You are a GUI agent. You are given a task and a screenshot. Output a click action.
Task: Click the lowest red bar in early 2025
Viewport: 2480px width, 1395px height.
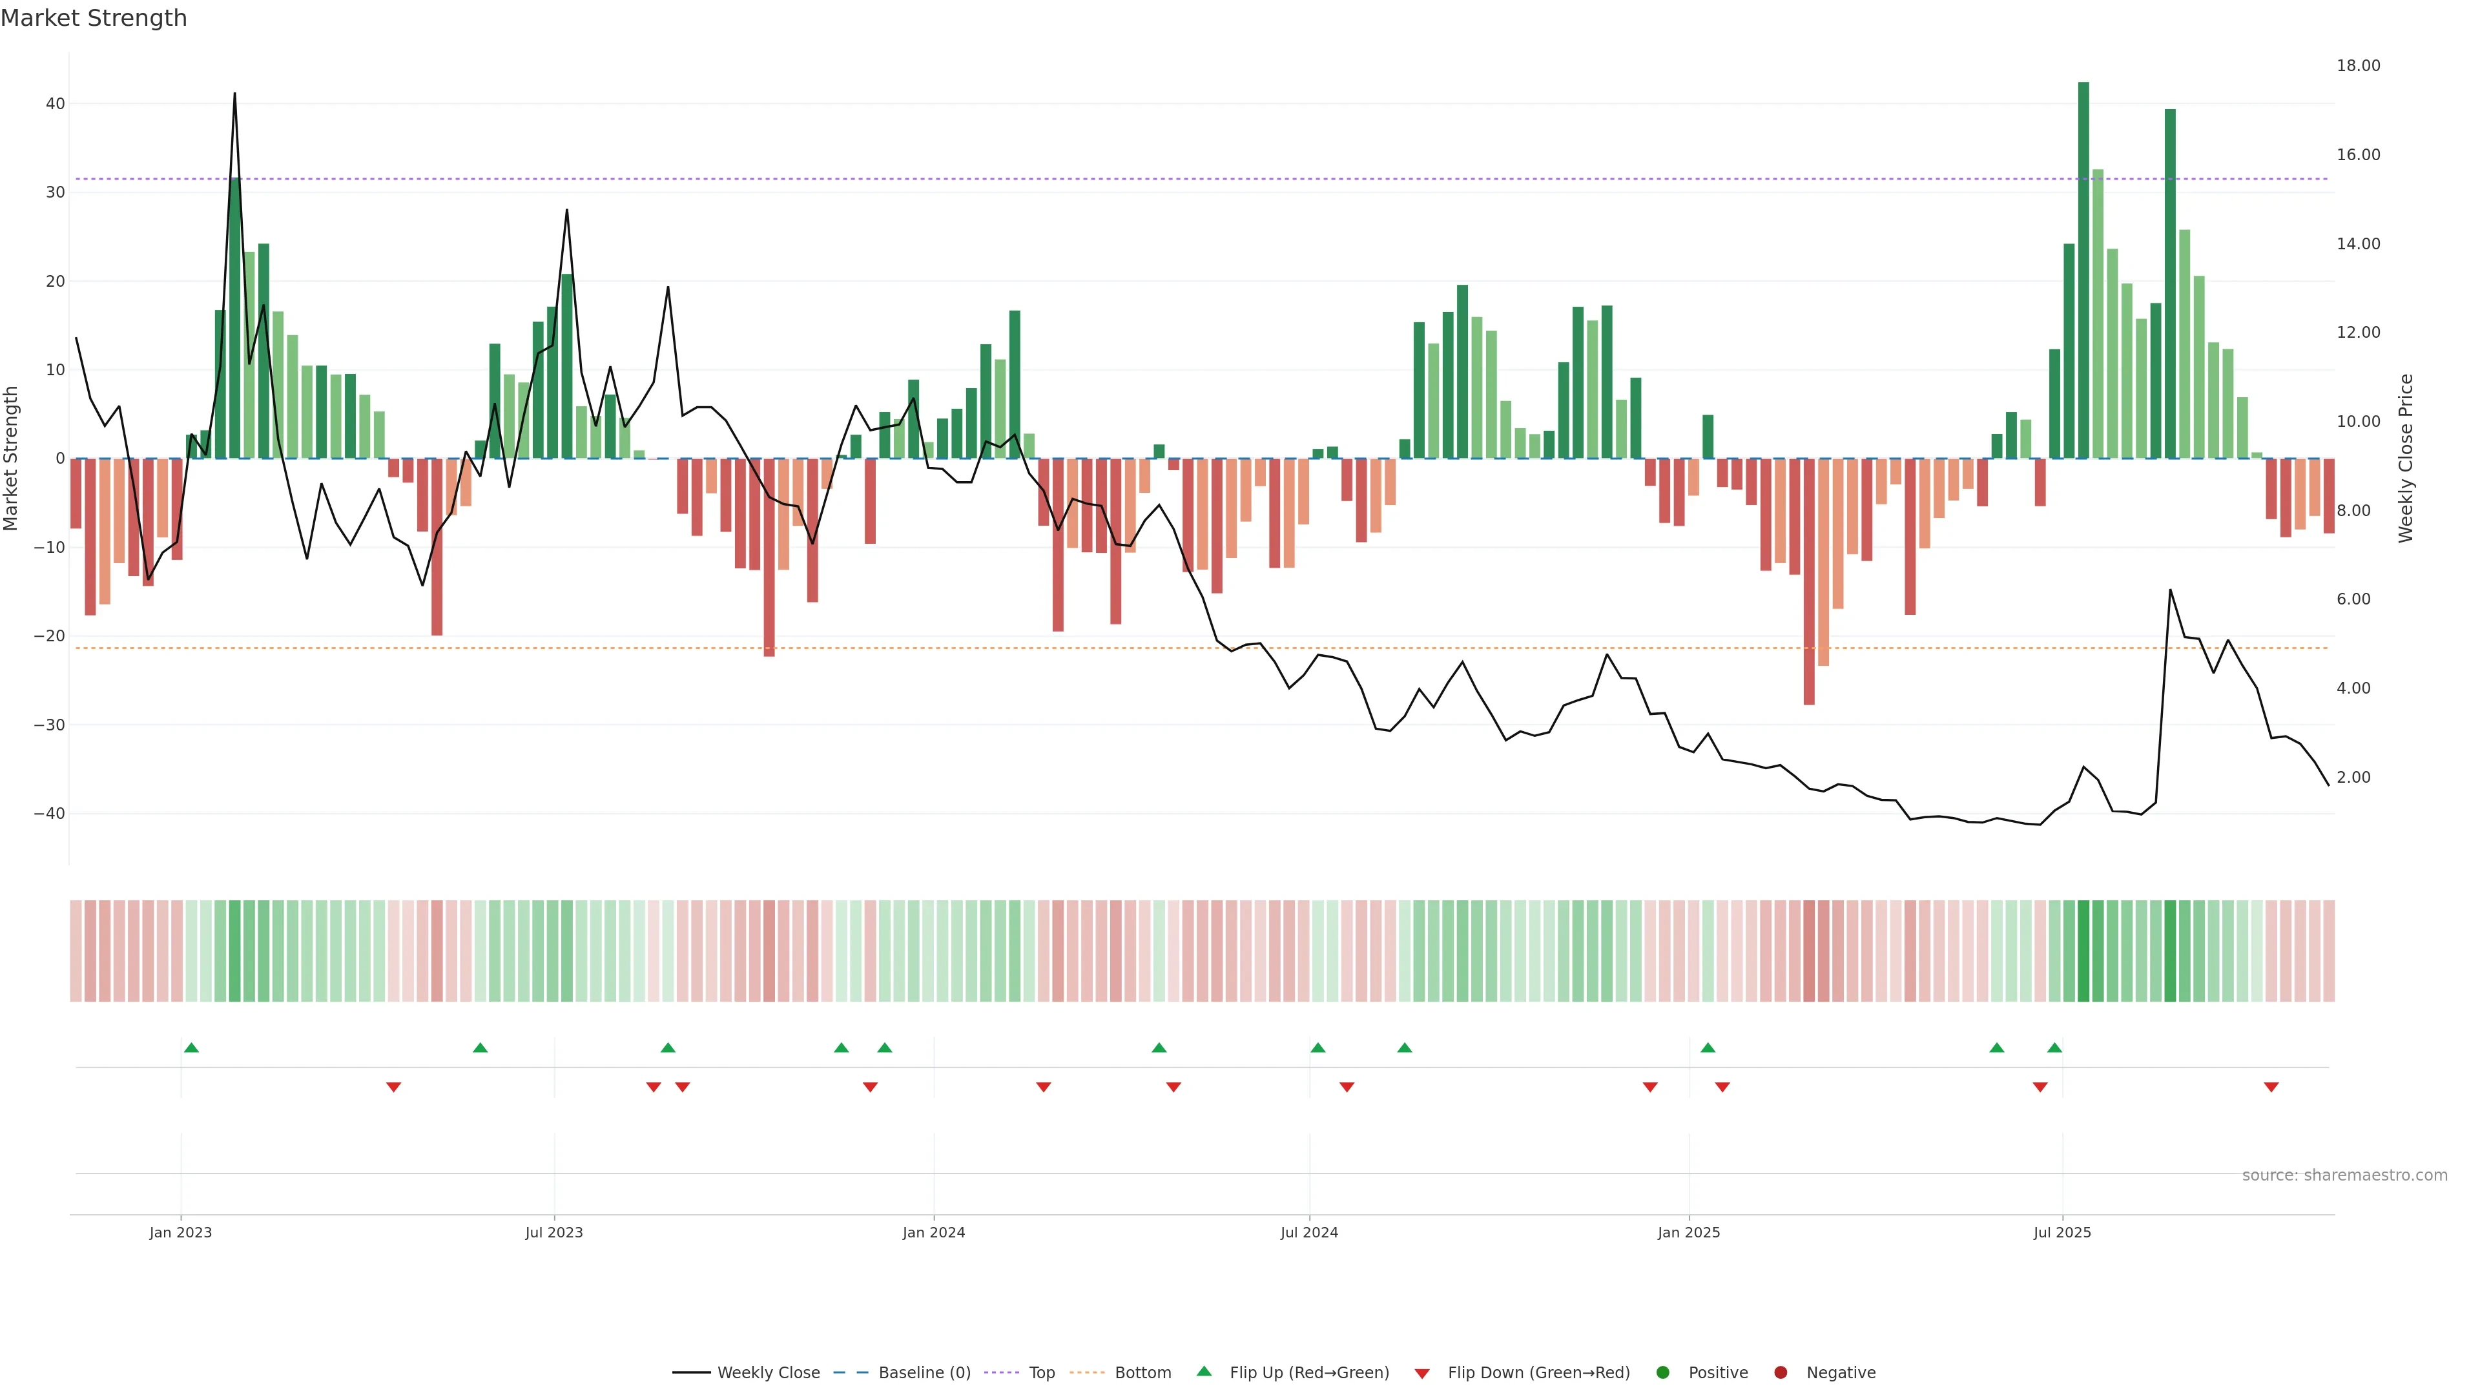point(1809,581)
